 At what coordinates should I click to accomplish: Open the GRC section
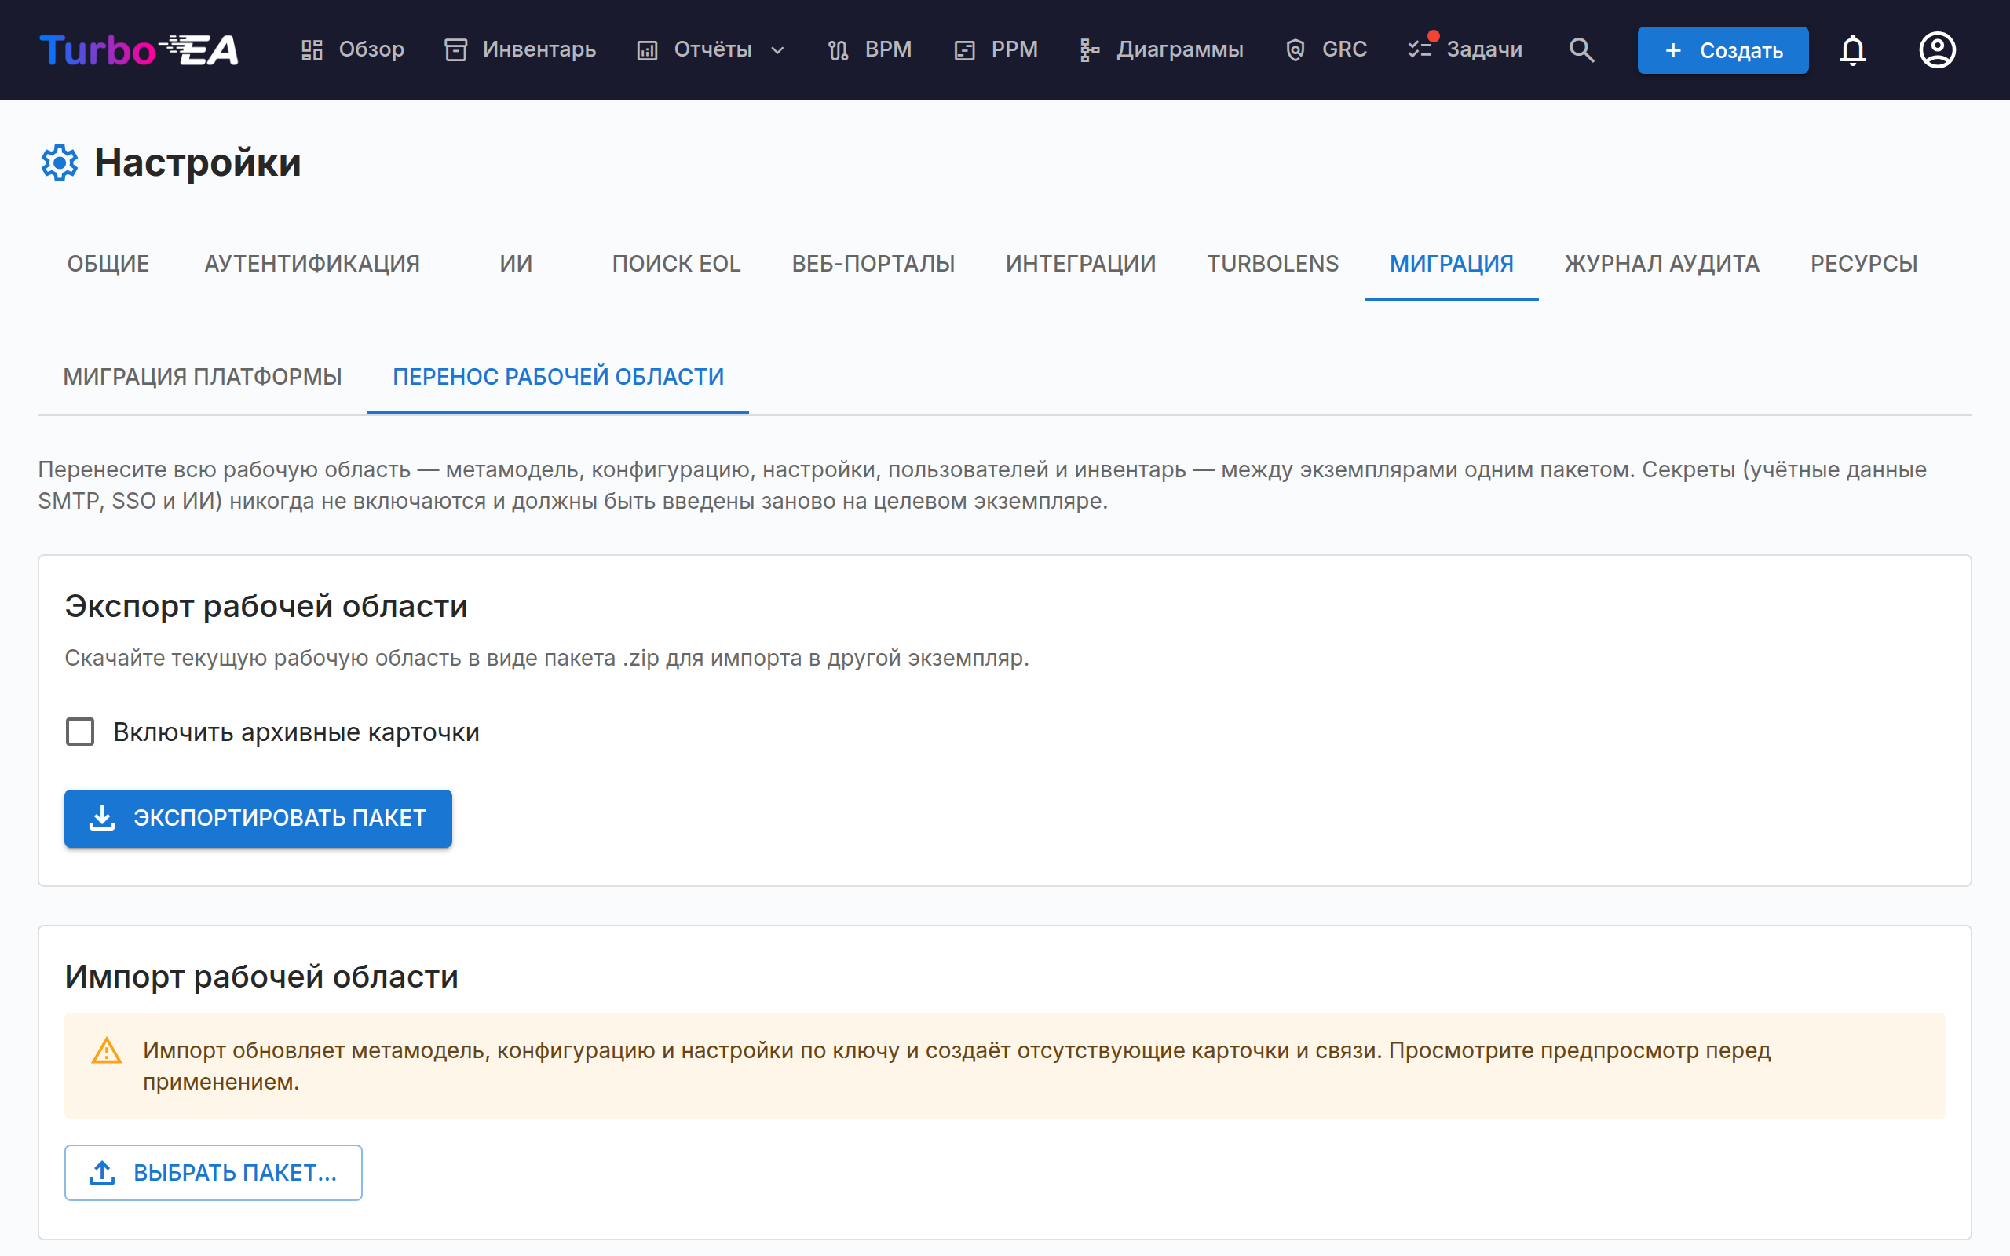1326,49
